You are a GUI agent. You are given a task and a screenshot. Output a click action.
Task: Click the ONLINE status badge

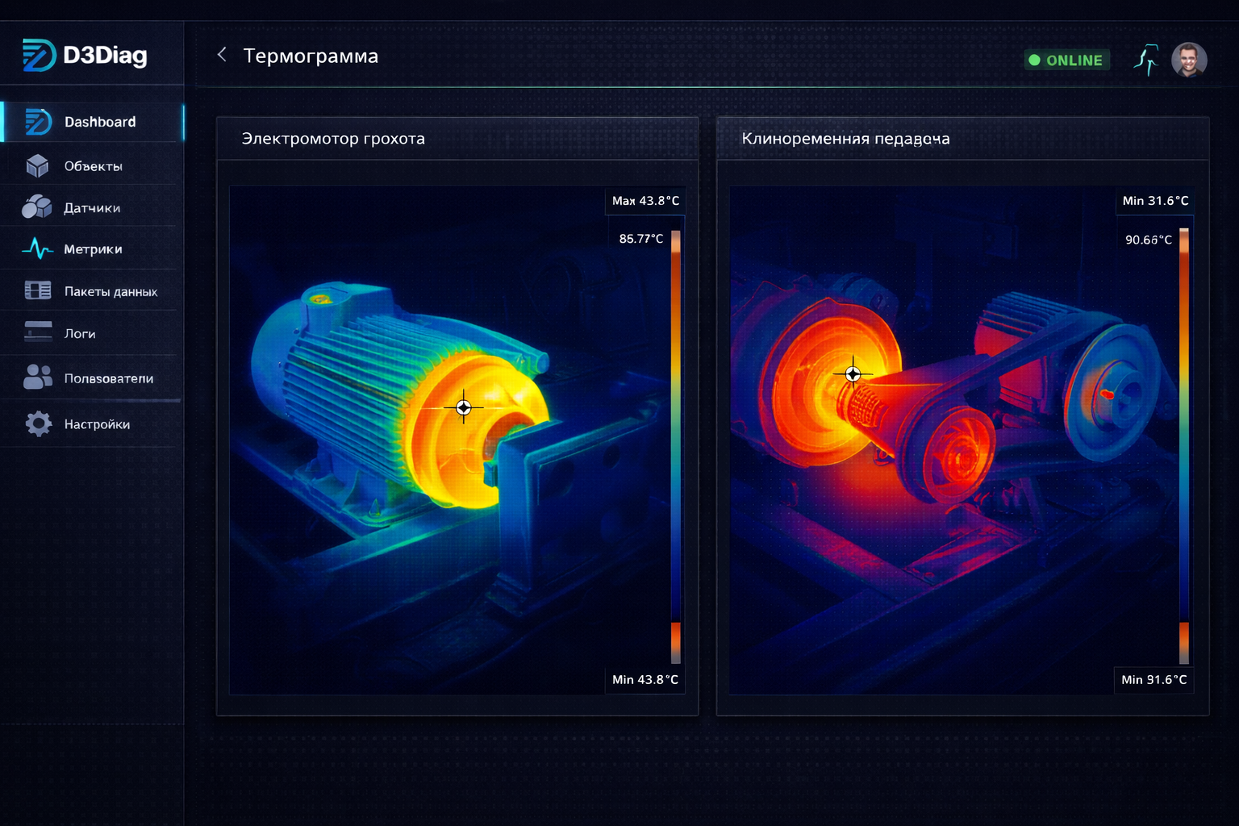(x=1066, y=60)
